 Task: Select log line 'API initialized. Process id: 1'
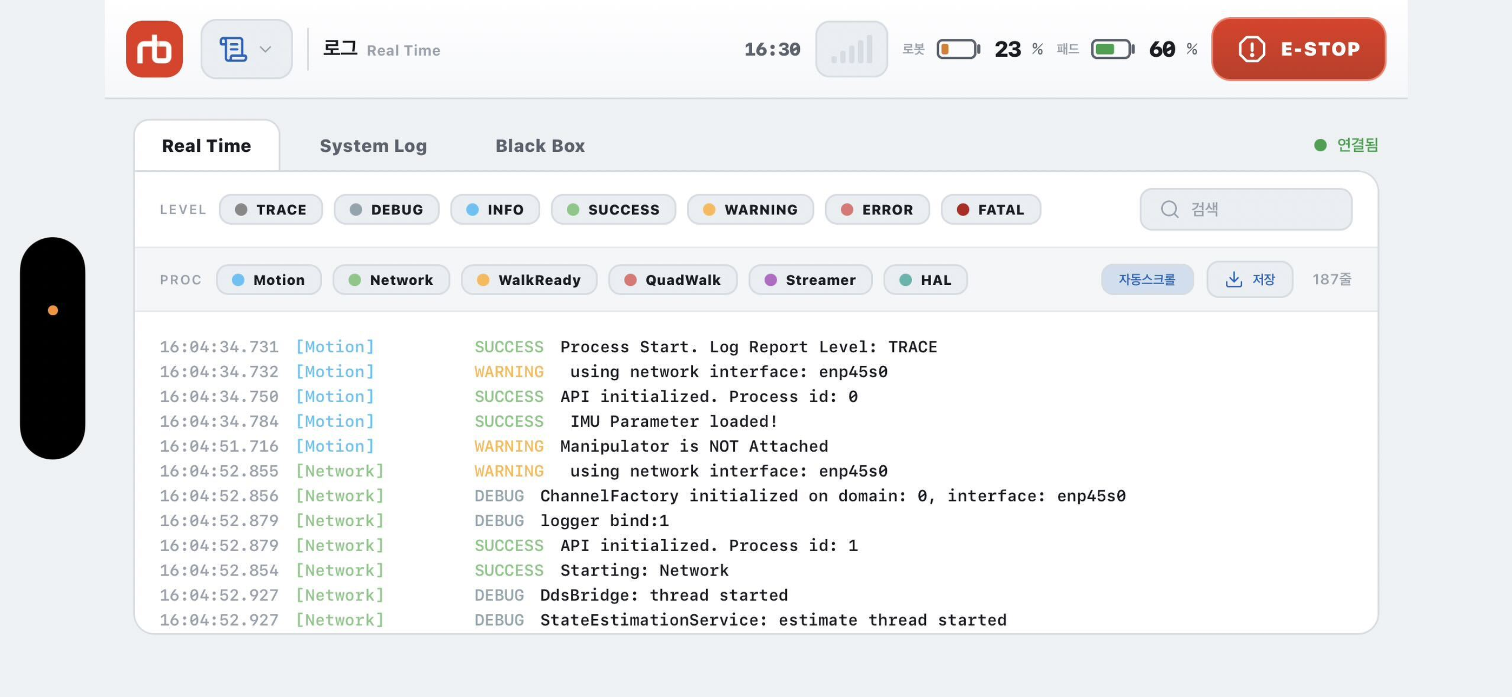pos(708,546)
